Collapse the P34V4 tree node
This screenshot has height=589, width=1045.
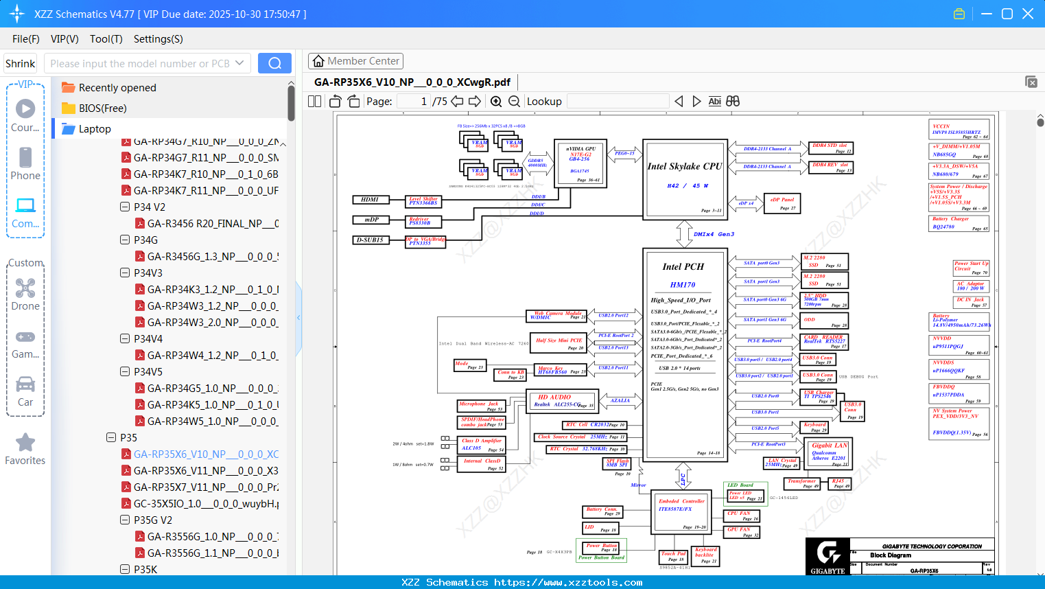(x=125, y=338)
